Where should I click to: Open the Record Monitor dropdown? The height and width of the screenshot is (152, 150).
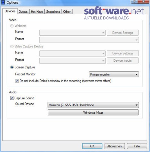tap(114, 74)
